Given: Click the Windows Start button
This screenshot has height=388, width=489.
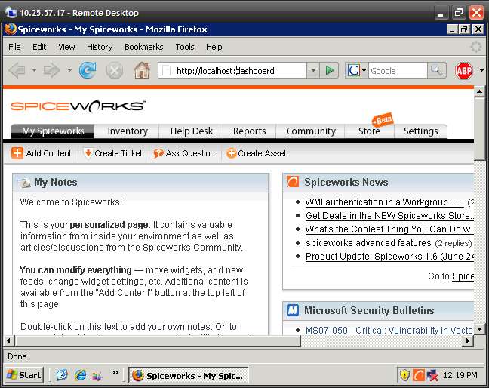Looking at the screenshot, I should pos(24,375).
